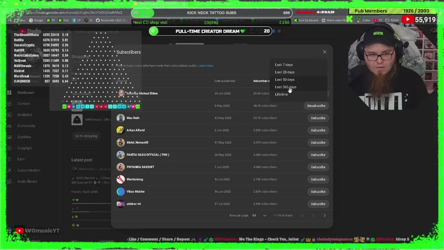Viewport: 444px width, 250px height.
Task: Subscribe to Mac Ruth
Action: [x=318, y=118]
